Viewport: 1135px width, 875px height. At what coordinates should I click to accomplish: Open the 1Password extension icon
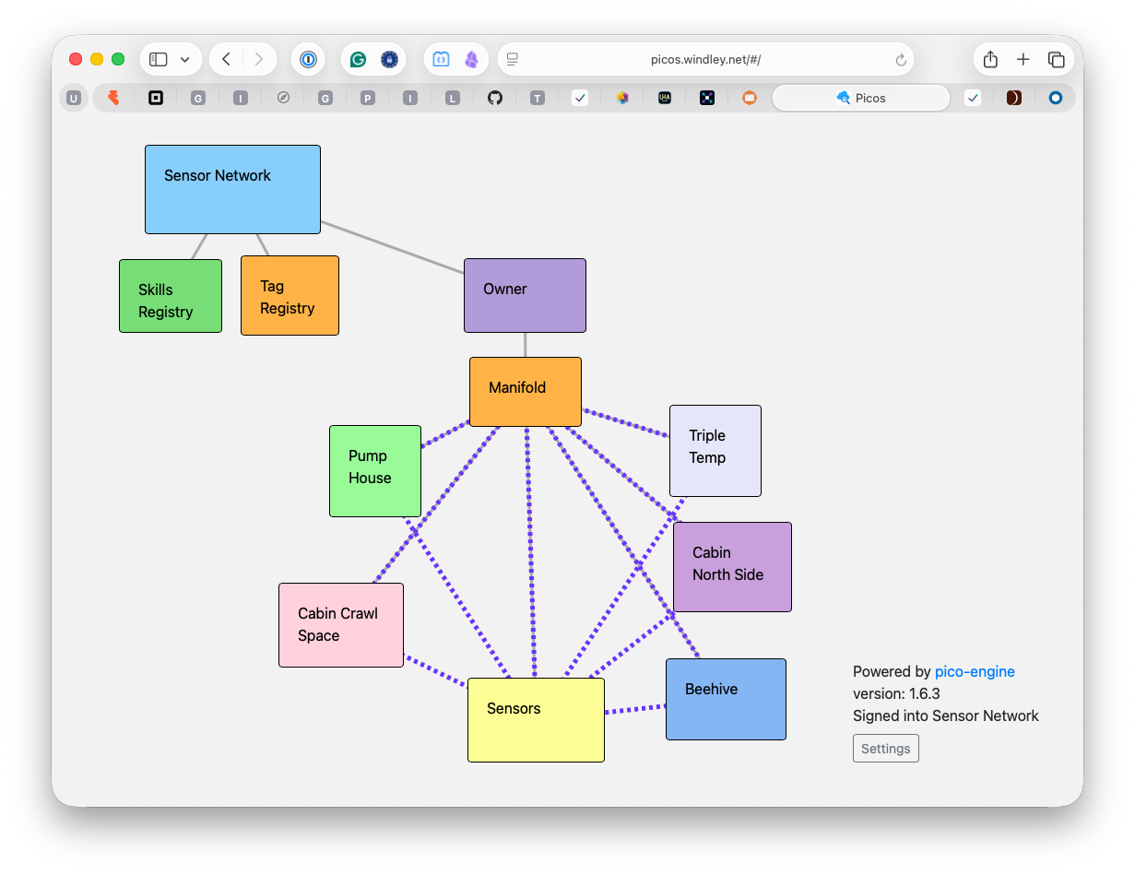coord(308,59)
